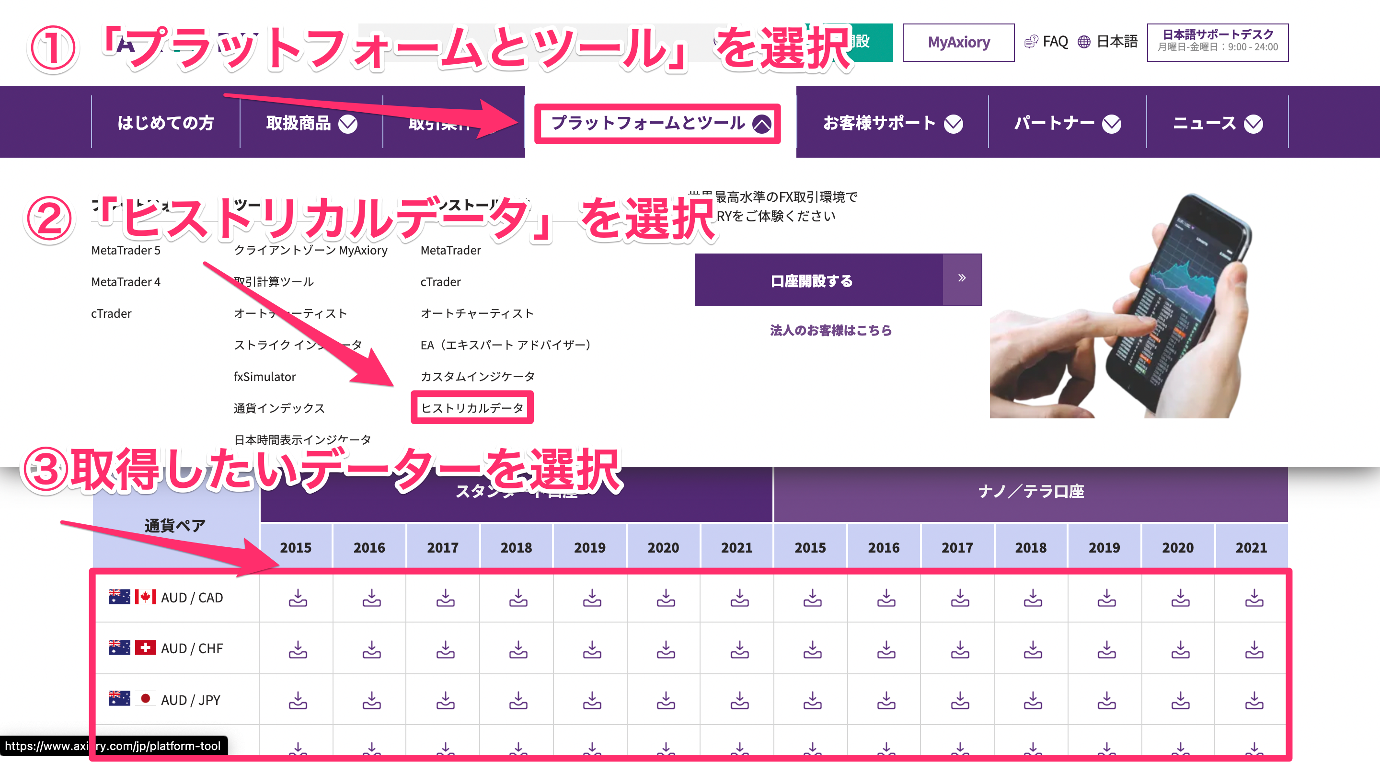Open オートチャーティスト install guide link

[x=477, y=313]
